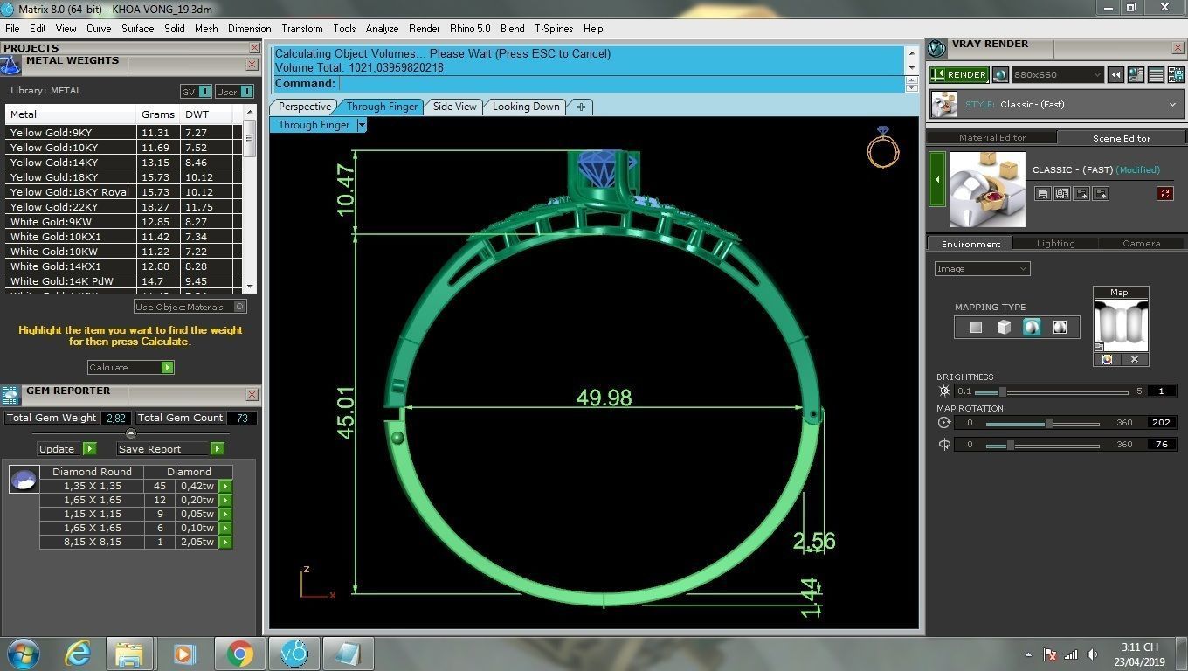The width and height of the screenshot is (1188, 671).
Task: Open the Image environment type dropdown
Action: (983, 269)
